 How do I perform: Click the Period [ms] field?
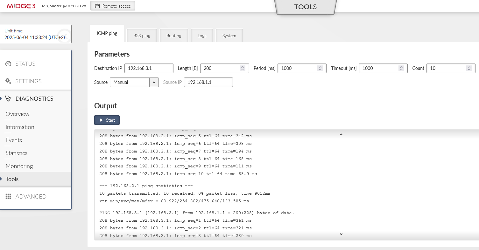(x=302, y=68)
